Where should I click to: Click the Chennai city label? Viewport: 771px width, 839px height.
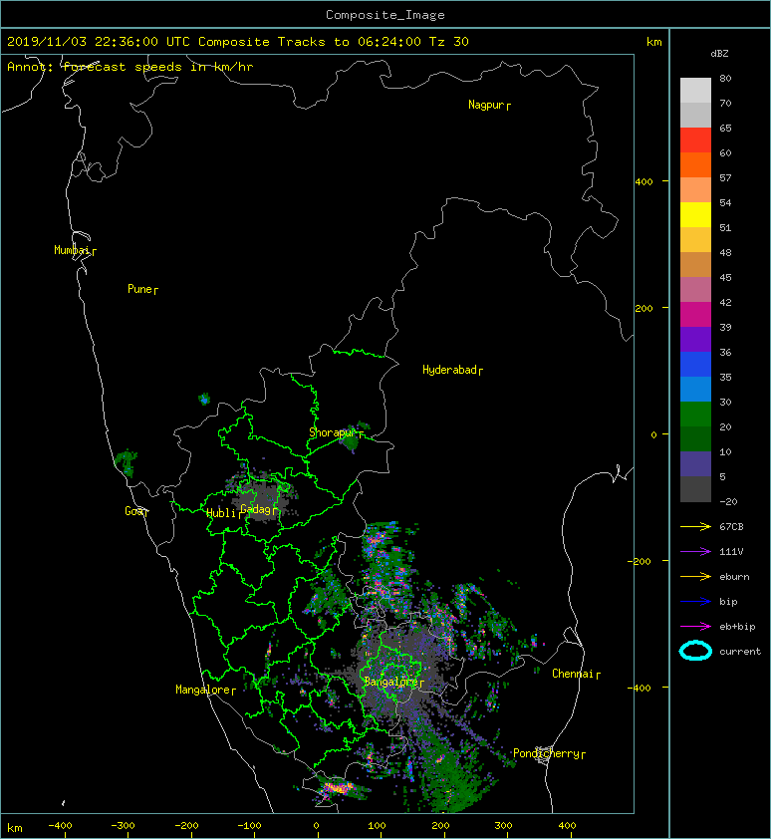pyautogui.click(x=573, y=674)
